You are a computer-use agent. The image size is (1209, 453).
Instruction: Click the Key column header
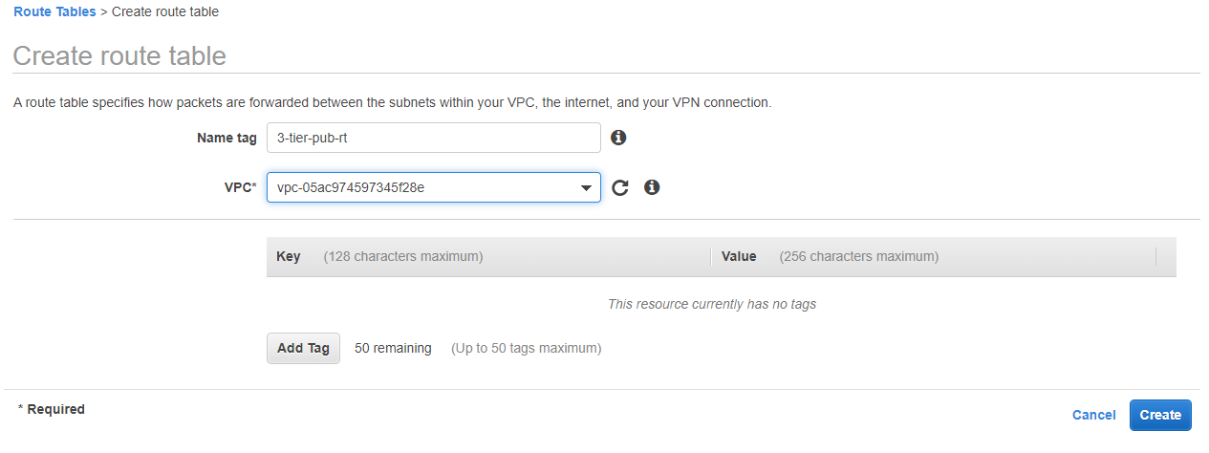[289, 256]
